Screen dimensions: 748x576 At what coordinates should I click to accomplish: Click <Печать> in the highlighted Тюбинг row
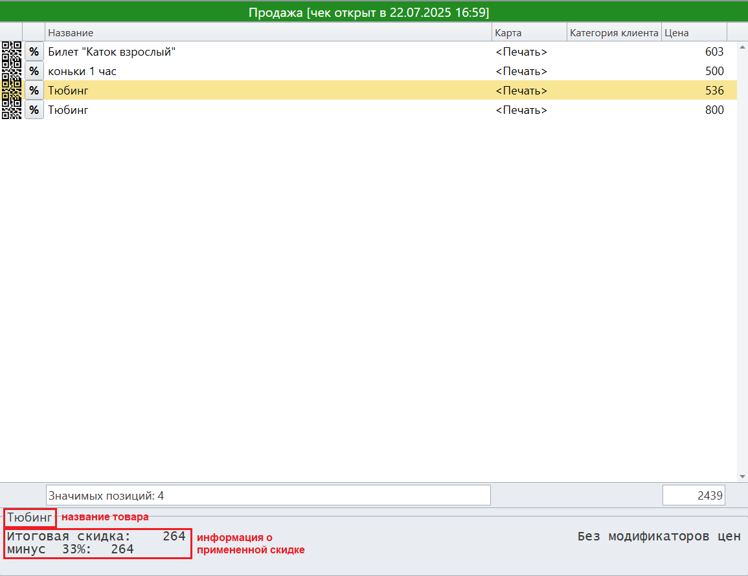[x=521, y=90]
